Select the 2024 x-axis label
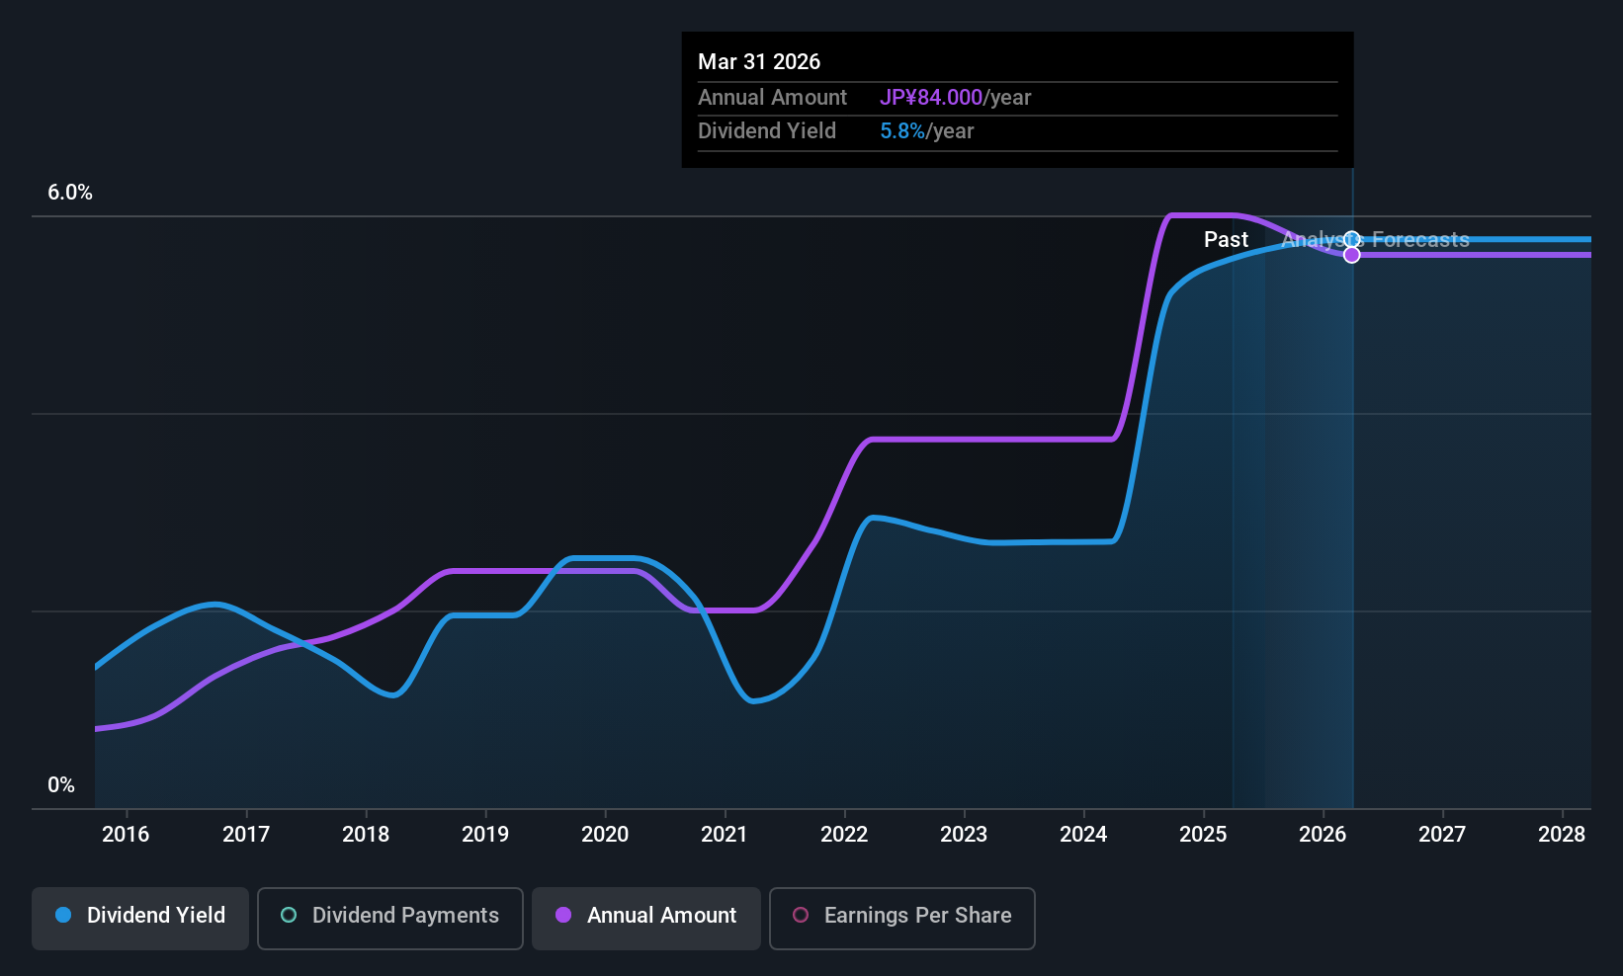The width and height of the screenshot is (1623, 976). pos(1083,835)
